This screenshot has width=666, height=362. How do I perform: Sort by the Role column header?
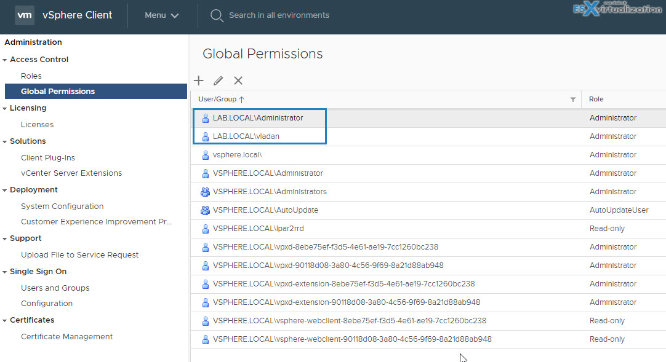596,100
